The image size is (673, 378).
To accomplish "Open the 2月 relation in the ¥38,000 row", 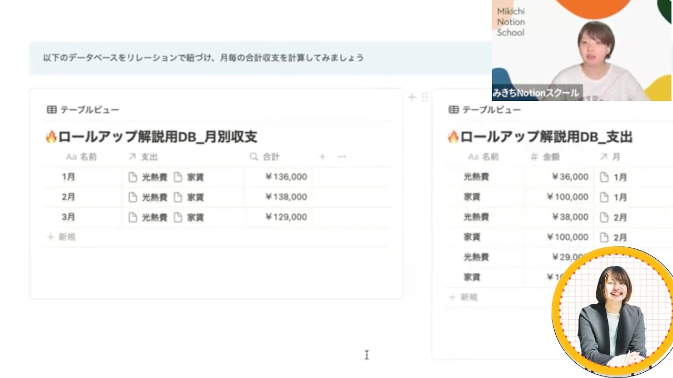I will [x=614, y=217].
